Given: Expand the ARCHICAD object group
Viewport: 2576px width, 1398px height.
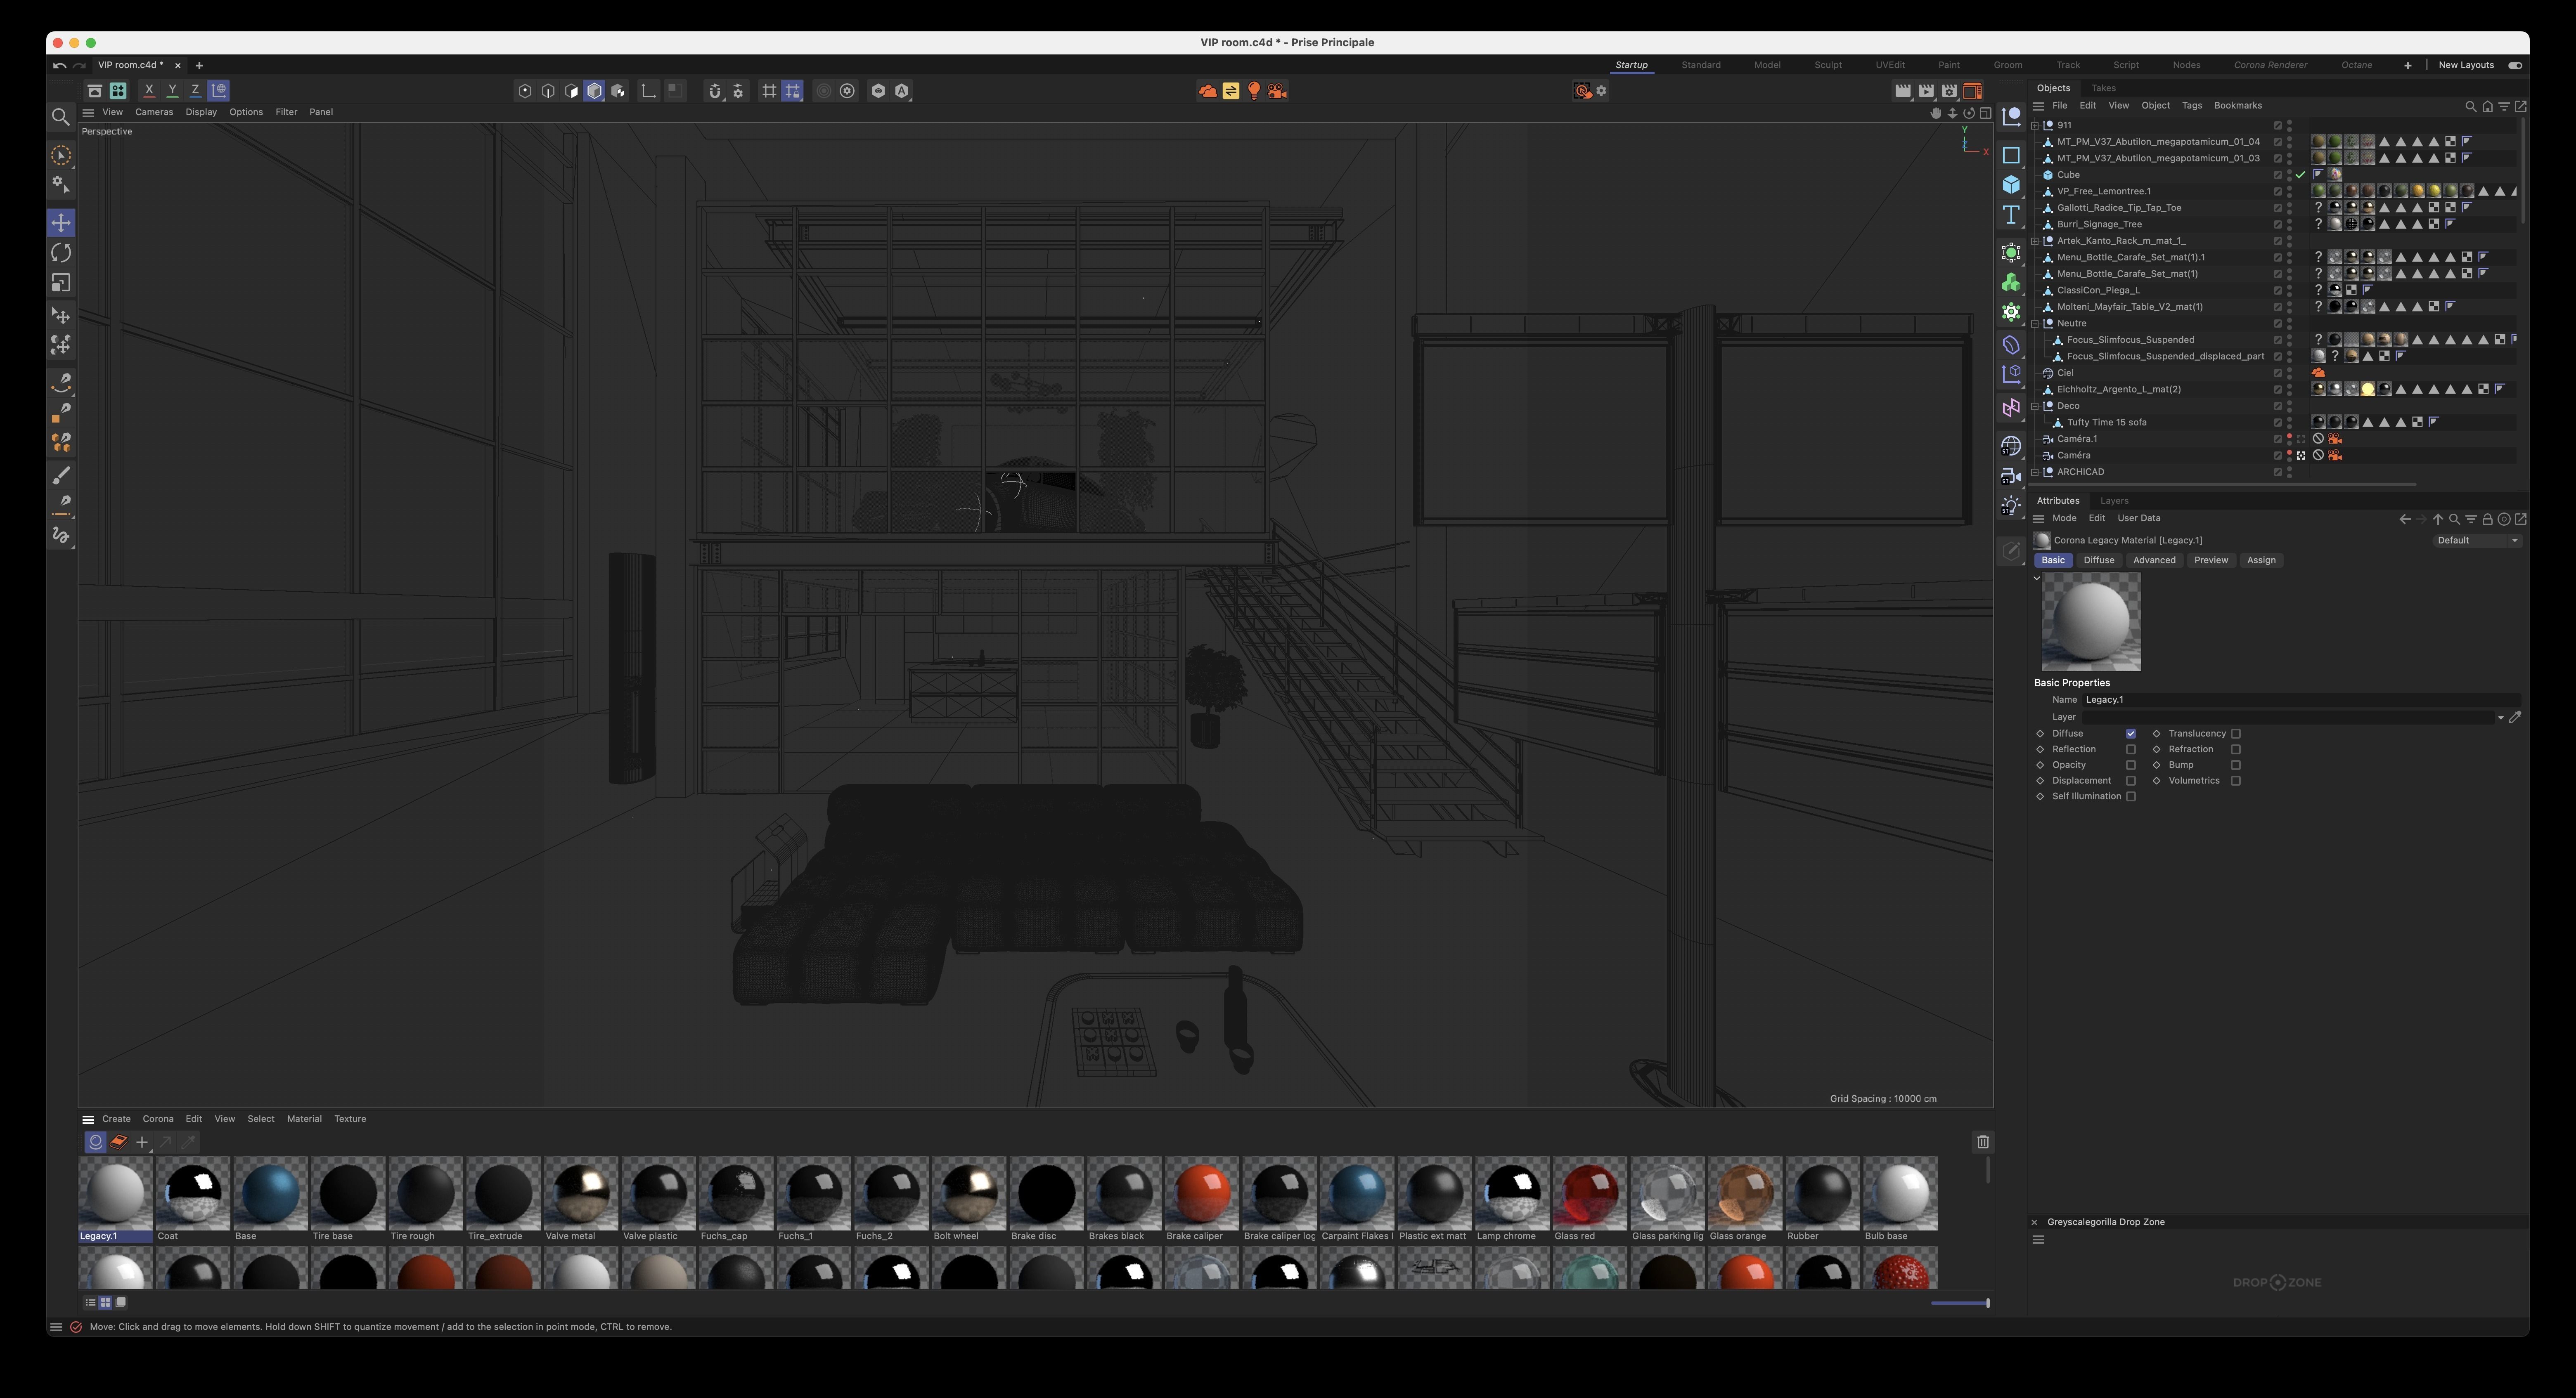Looking at the screenshot, I should coord(2035,472).
